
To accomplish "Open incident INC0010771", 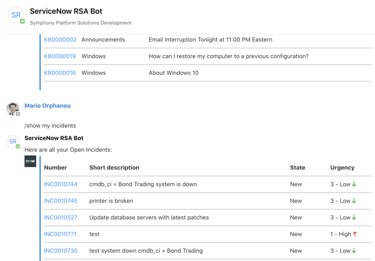I will [60, 234].
